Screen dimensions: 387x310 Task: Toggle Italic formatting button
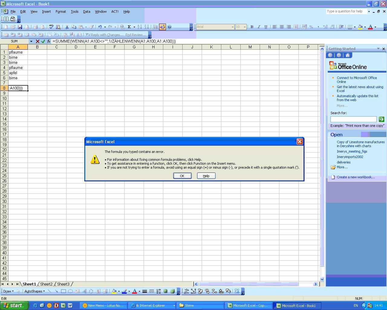[259, 27]
